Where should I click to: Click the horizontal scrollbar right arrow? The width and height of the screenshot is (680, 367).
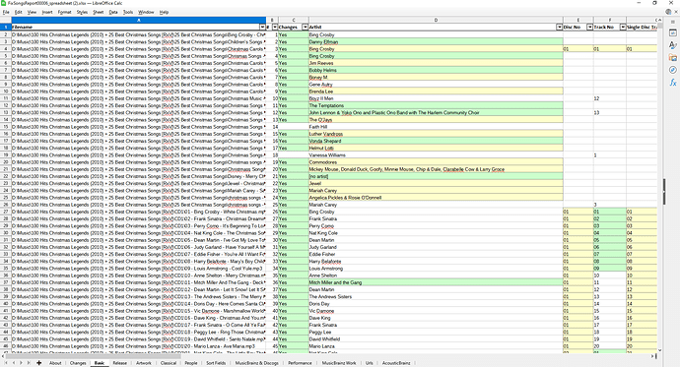tap(652, 356)
